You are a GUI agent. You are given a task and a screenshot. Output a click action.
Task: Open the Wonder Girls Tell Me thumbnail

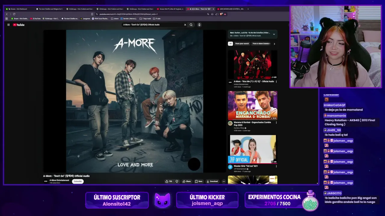click(253, 149)
